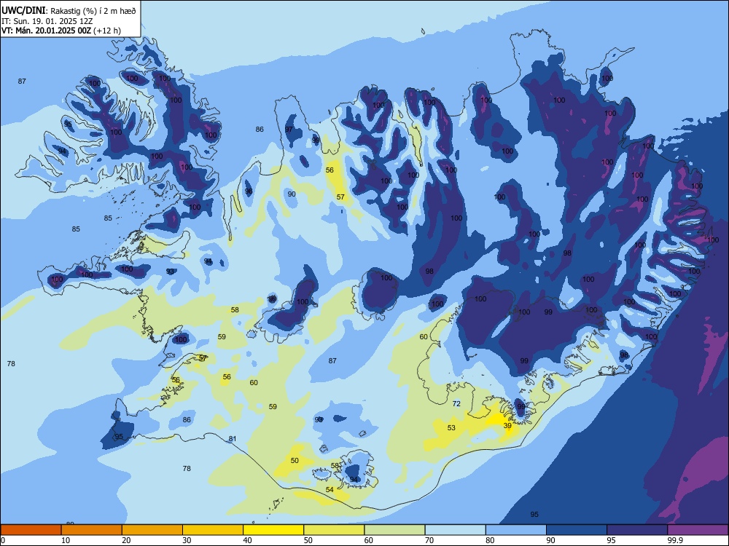Click the legend tick label "10"
Image resolution: width=729 pixels, height=546 pixels.
click(x=66, y=540)
